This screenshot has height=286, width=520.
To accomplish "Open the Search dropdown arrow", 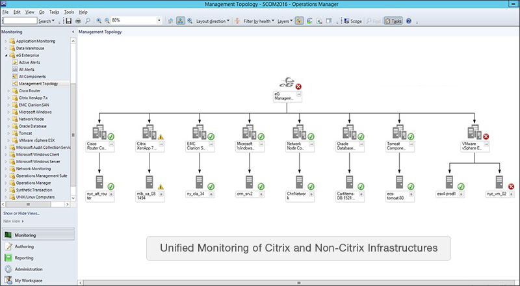I will [53, 21].
